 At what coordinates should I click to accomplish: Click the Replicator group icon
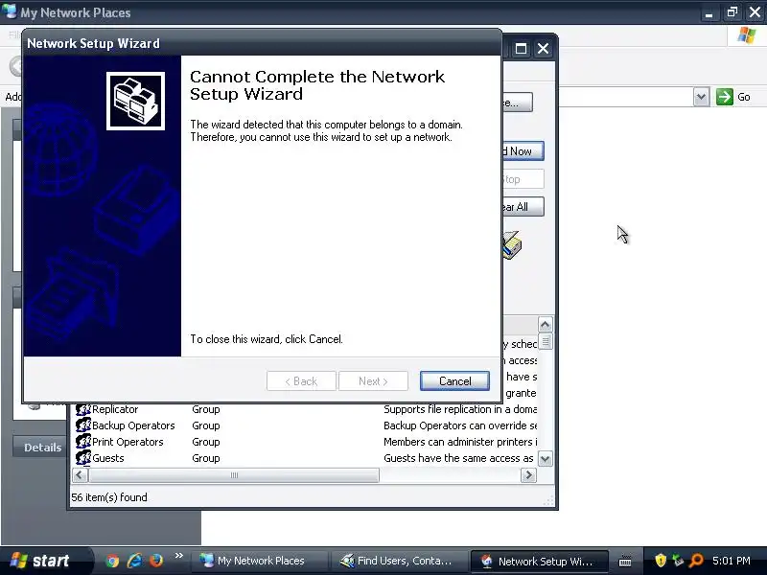[83, 409]
